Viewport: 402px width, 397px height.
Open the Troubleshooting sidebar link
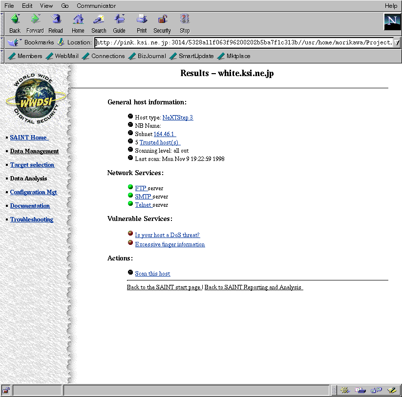32,219
